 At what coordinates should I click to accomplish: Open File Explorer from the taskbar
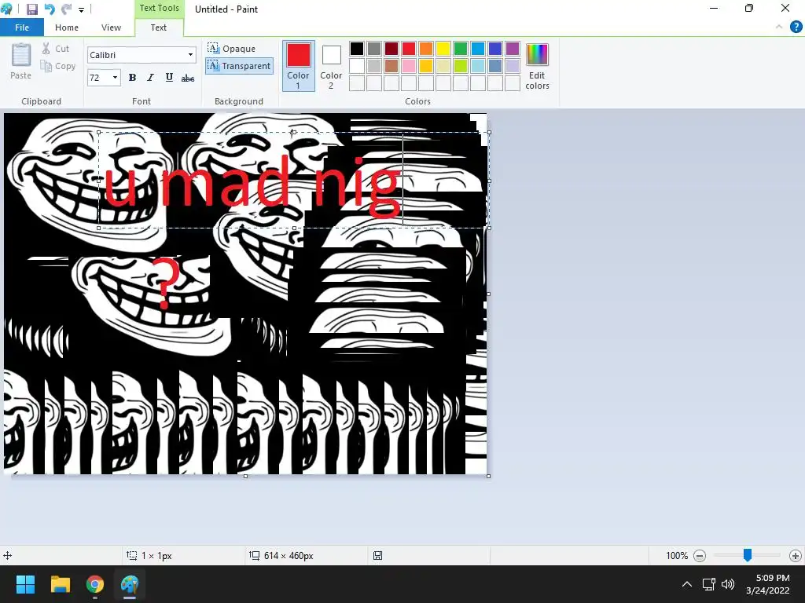60,584
